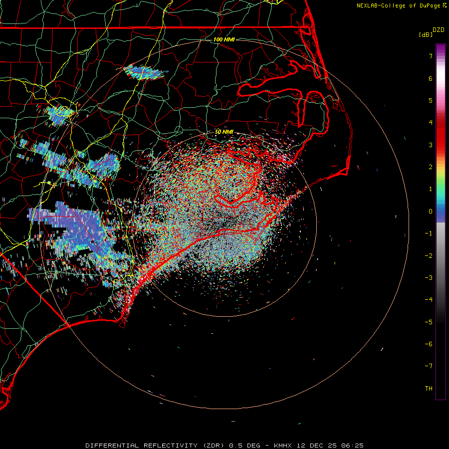Click the 5 value on color scale
The height and width of the screenshot is (449, 449).
431,100
